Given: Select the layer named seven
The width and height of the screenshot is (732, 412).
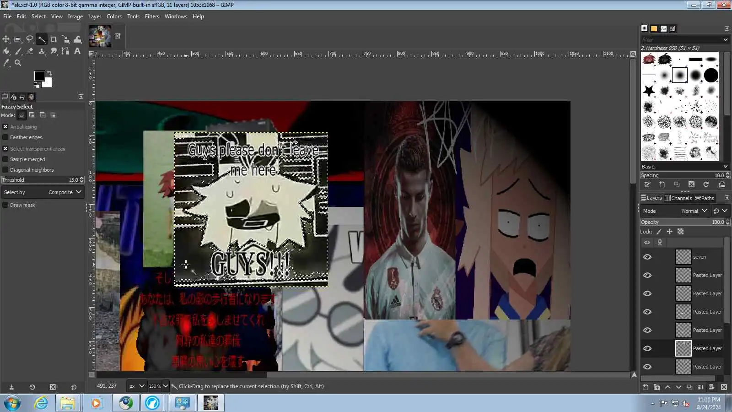Looking at the screenshot, I should (700, 257).
